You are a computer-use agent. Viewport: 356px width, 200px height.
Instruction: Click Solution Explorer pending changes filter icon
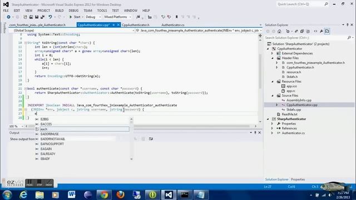[x=288, y=31]
